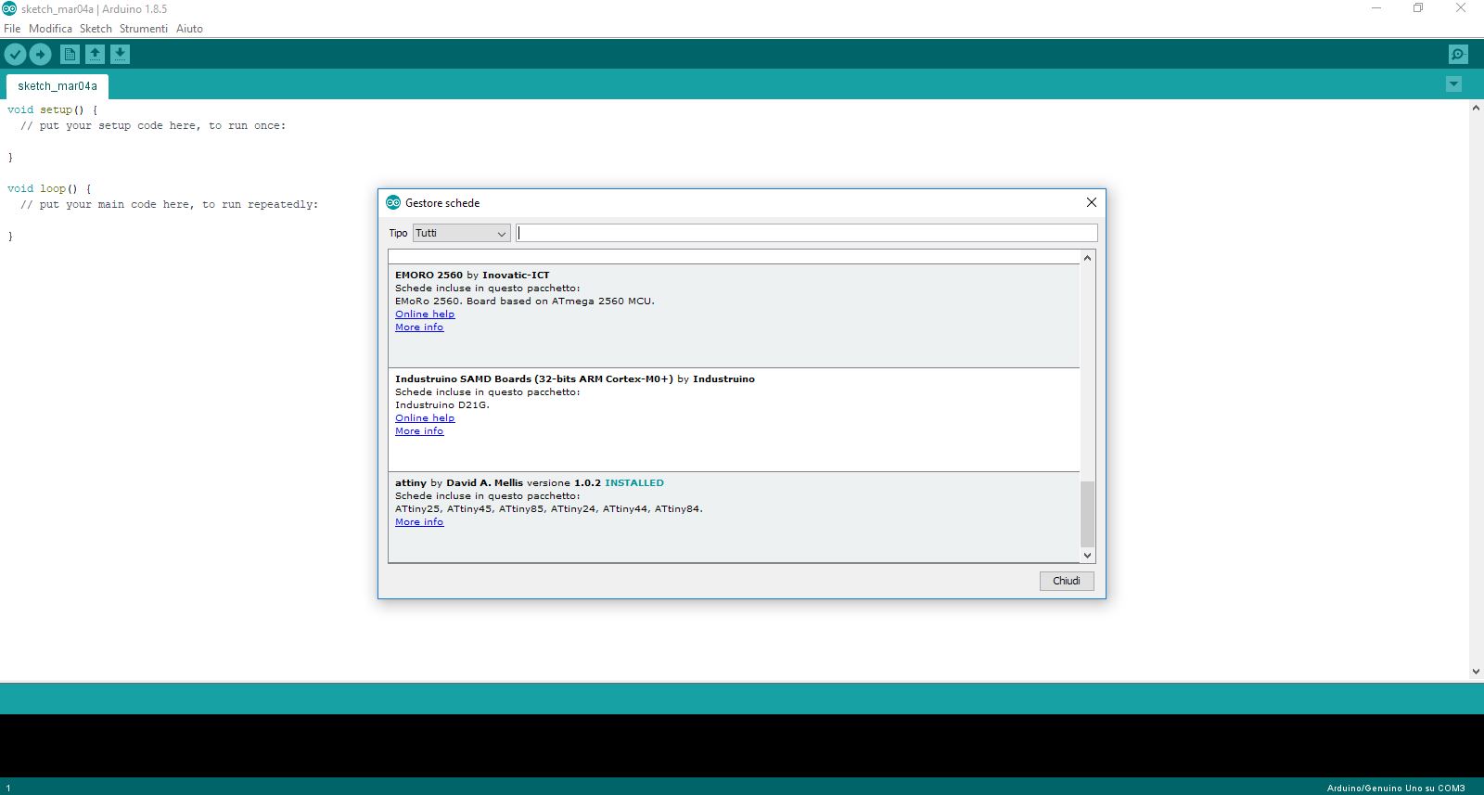Open the Modifica menu
The height and width of the screenshot is (795, 1484).
[50, 29]
